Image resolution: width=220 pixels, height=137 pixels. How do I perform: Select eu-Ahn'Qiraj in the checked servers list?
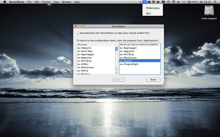click(x=140, y=54)
